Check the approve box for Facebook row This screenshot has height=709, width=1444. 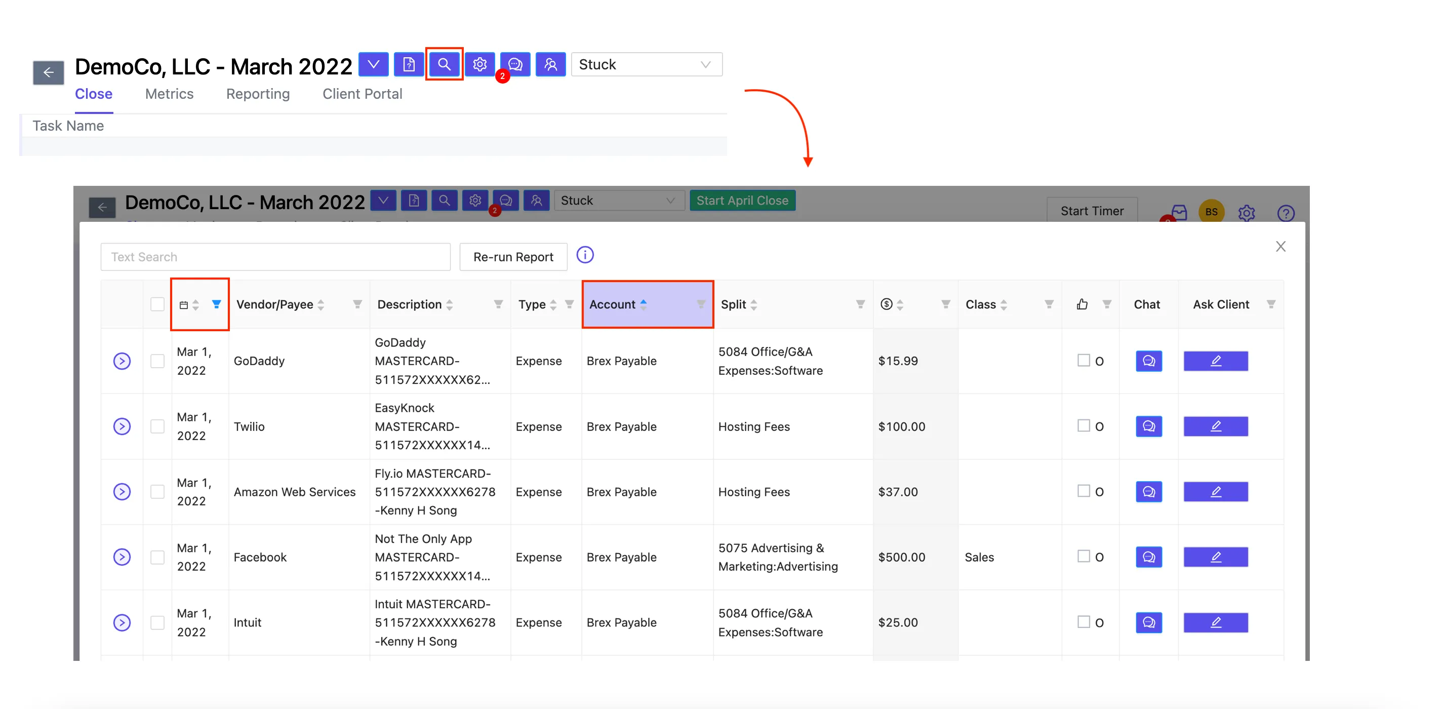pos(1084,556)
